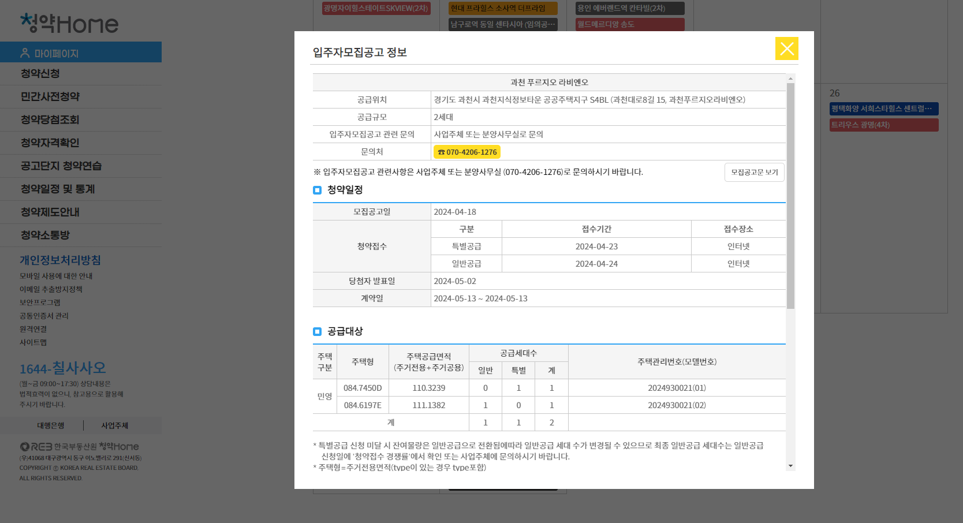963x523 pixels.
Task: Open 현대 프라힐스 소사역 더프라임 calendar entry
Action: point(503,8)
